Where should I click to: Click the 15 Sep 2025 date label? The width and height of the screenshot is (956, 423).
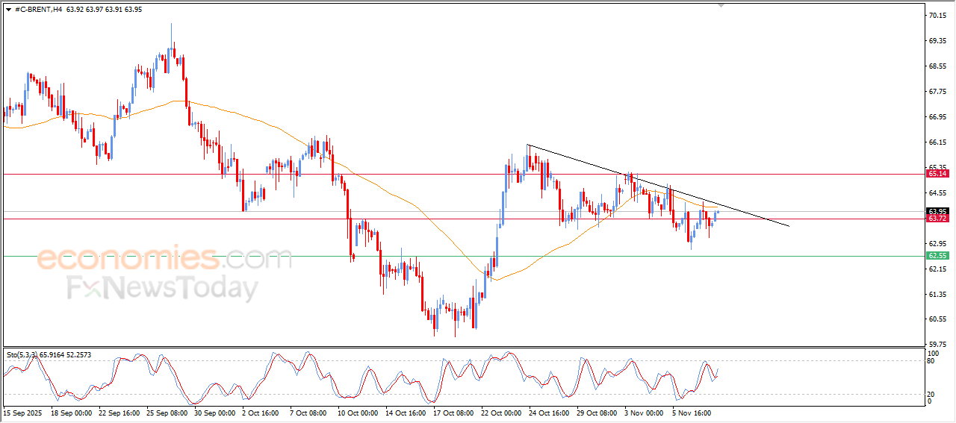23,412
